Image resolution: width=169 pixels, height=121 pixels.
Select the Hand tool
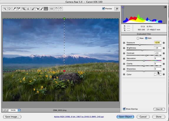point(9,9)
